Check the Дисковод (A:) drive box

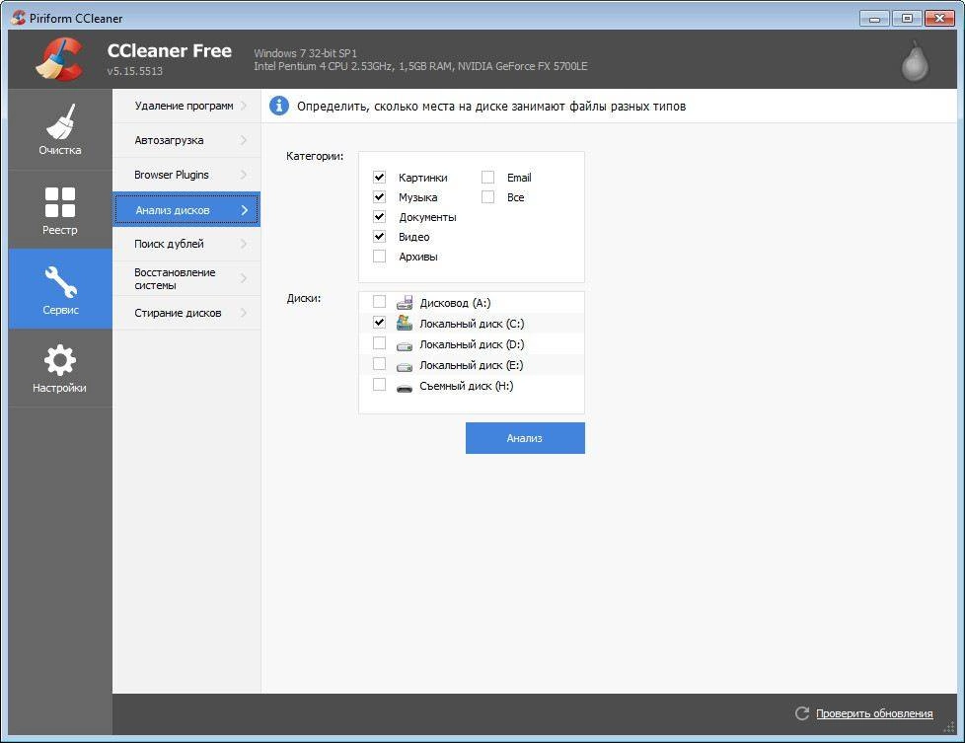(379, 302)
